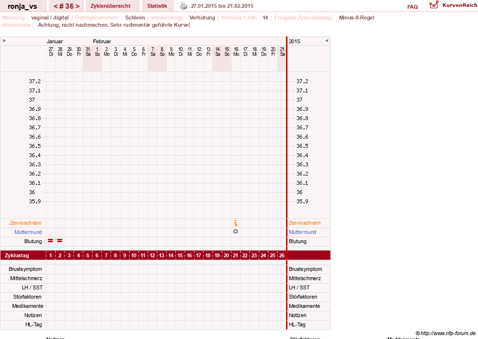Click the date header 1. So
This screenshot has height=339, width=478.
[x=97, y=52]
